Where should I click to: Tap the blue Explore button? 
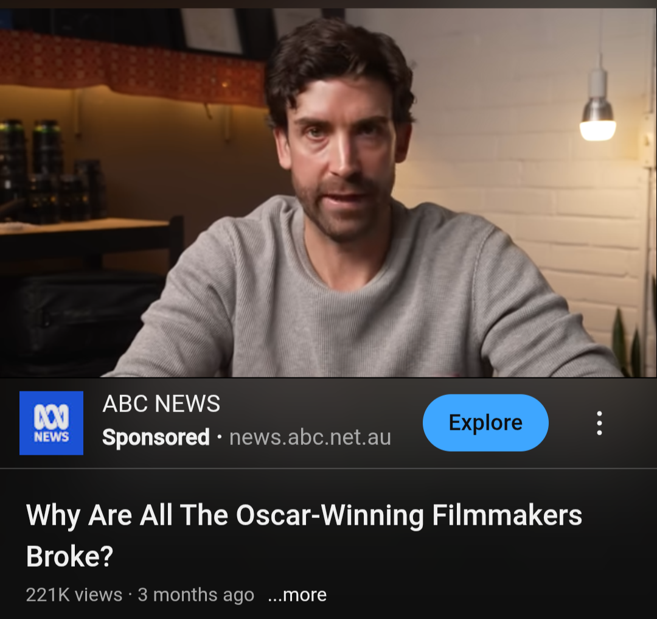pos(485,422)
